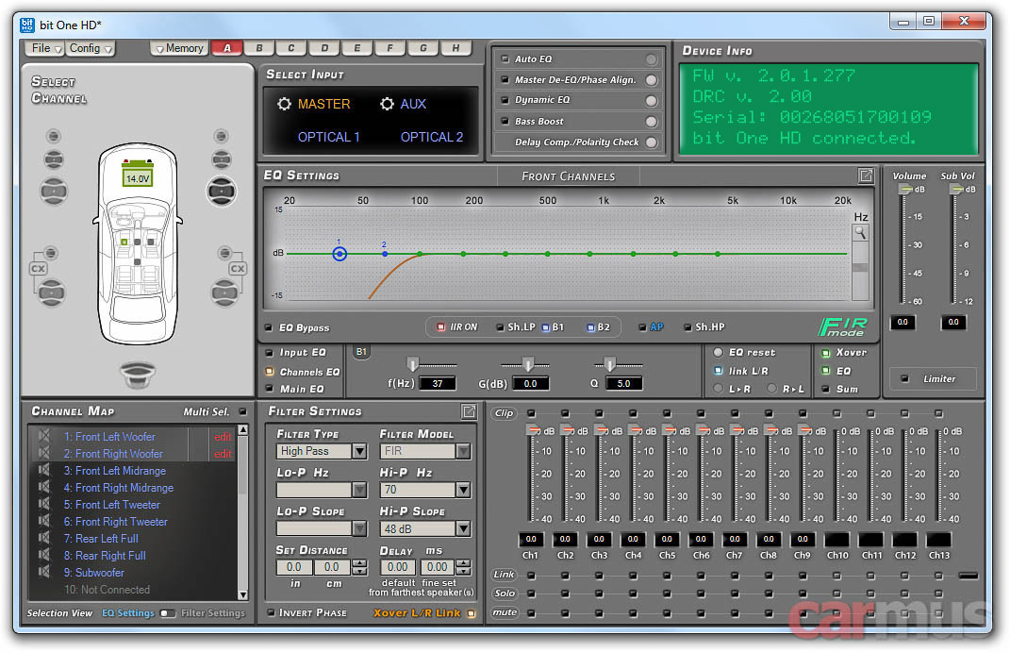The width and height of the screenshot is (1010, 652).
Task: Open the Lo-P Slope dropdown
Action: [x=359, y=528]
